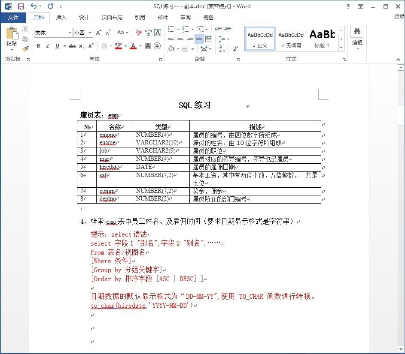Switch to the 插入 tab
The image size is (405, 354).
[x=61, y=18]
